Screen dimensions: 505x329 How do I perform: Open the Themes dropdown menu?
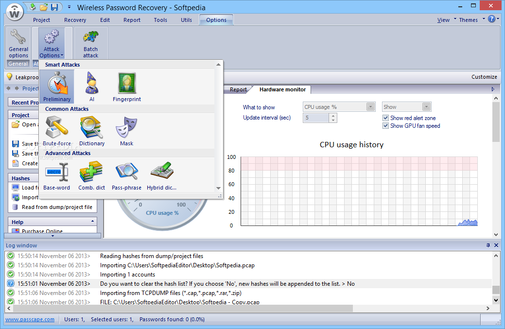tap(471, 19)
